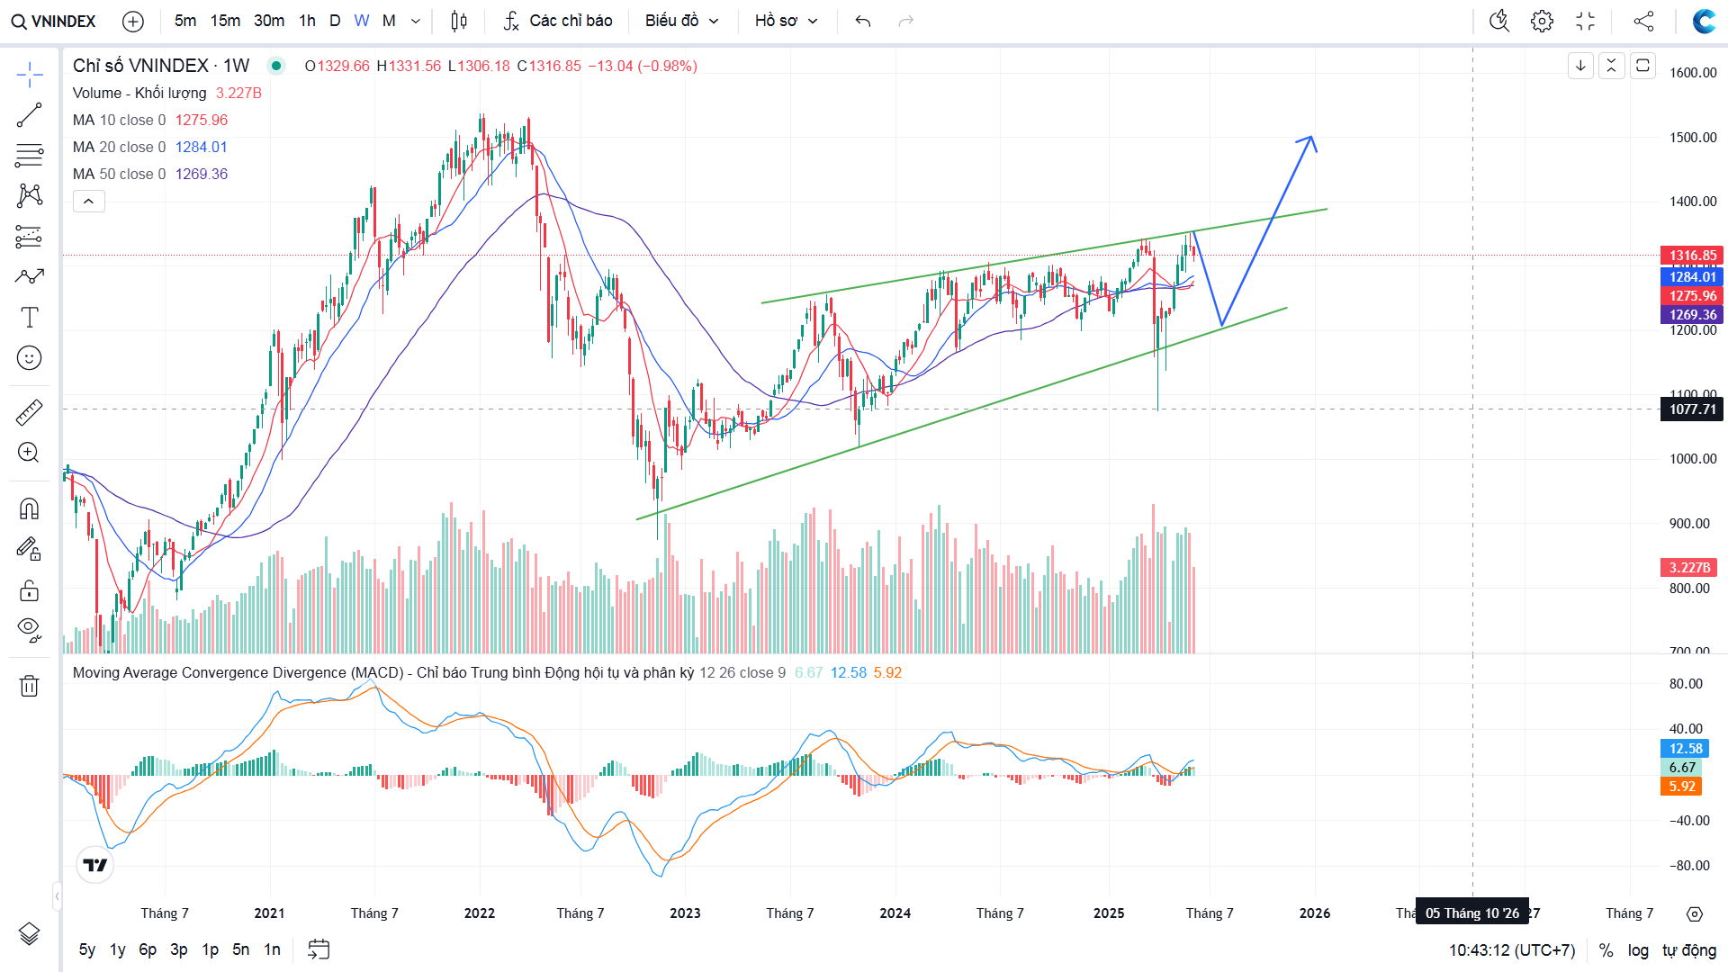Screen dimensions: 1728x972
Task: Click the Các chỉ báo indicators button
Action: click(x=558, y=21)
